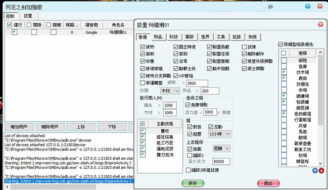Click the blue minimize icon of main window
The width and height of the screenshot is (328, 190).
[308, 6]
